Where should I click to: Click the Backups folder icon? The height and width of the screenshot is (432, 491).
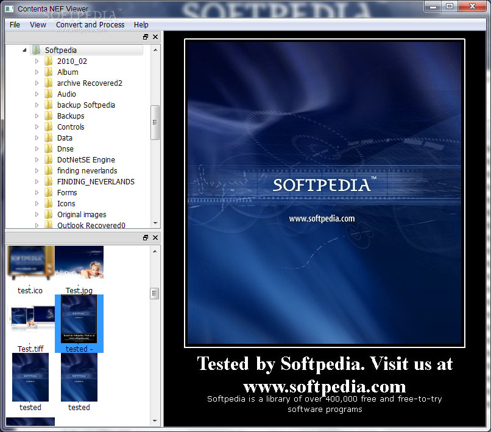pos(48,116)
